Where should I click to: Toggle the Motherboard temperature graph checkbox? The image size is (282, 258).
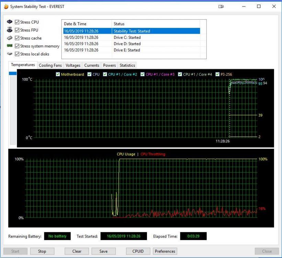tap(58, 74)
